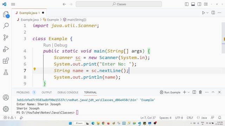Toggle the bottom panel layout icon
Screen dimensions: 225x126
point(193,4)
